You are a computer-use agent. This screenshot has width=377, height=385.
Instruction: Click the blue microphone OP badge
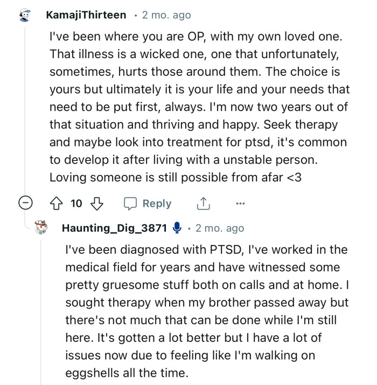coord(177,228)
